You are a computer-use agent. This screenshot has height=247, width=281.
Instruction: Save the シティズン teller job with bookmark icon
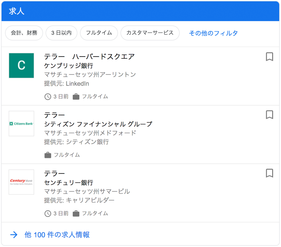pos(269,115)
